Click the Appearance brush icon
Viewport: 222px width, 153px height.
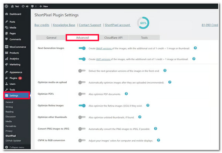click(7, 72)
